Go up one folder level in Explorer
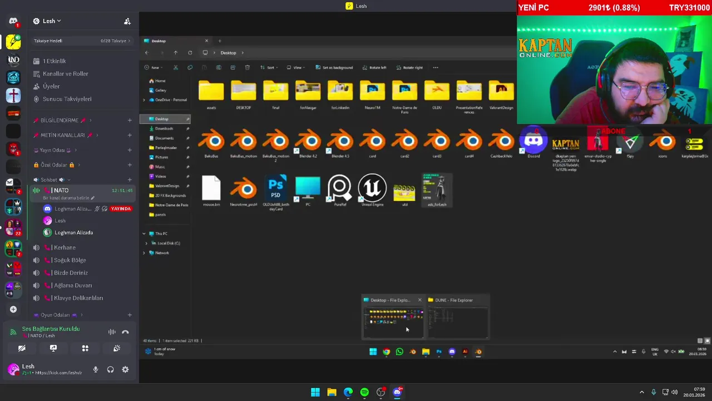Screen dimensions: 712x401 [x=175, y=53]
